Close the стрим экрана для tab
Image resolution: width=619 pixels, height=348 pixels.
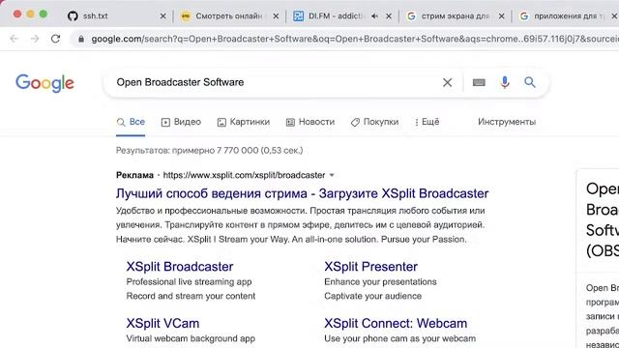coord(501,16)
